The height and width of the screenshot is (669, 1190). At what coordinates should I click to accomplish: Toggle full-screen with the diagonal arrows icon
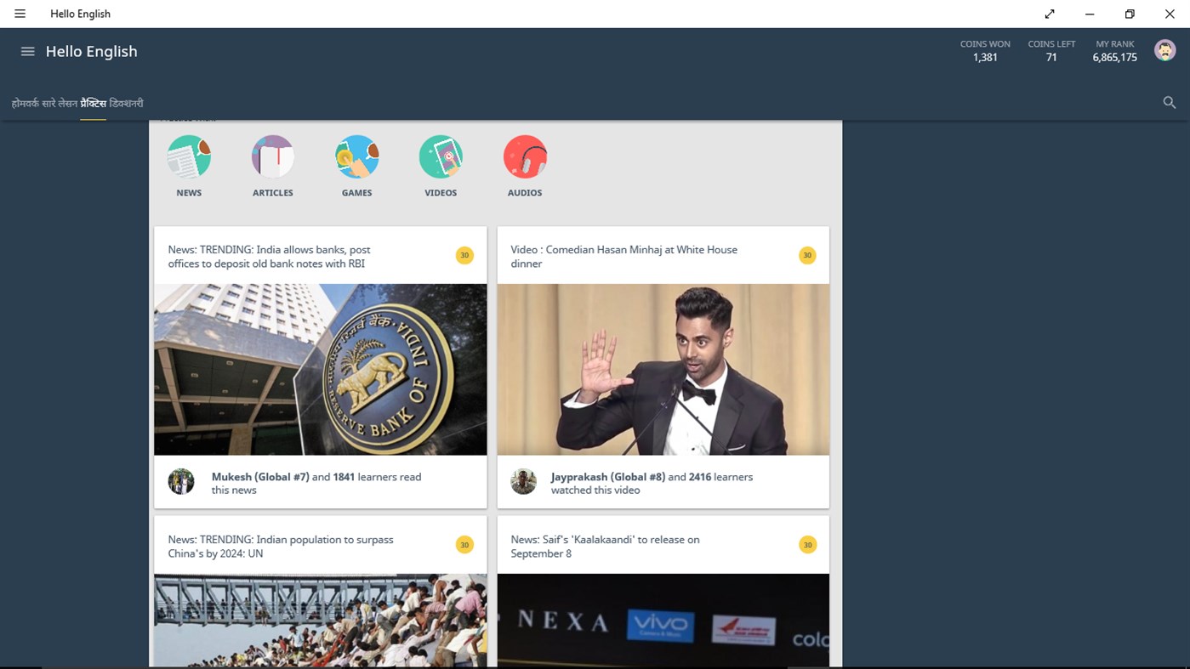coord(1050,14)
